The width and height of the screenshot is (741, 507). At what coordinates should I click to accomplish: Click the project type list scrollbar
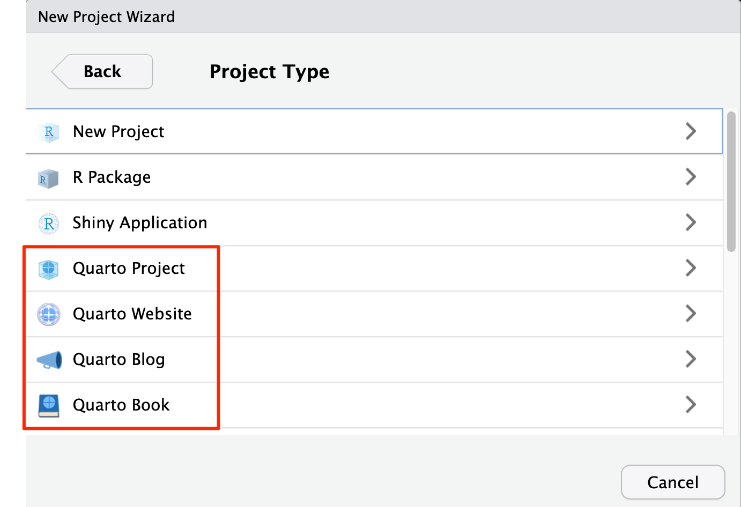[x=731, y=182]
